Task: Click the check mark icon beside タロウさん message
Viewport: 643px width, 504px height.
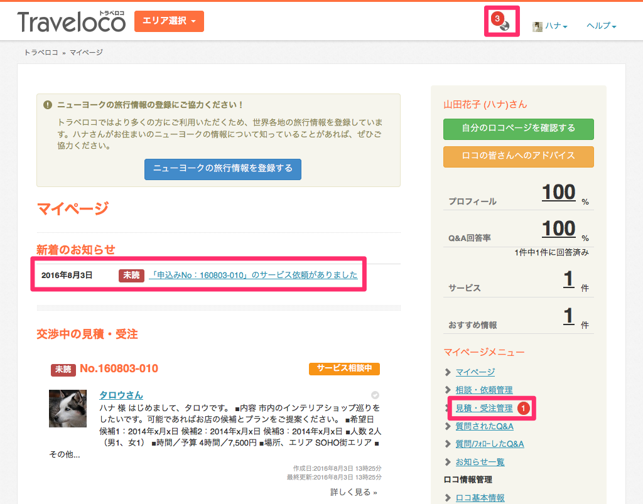Action: pyautogui.click(x=375, y=395)
